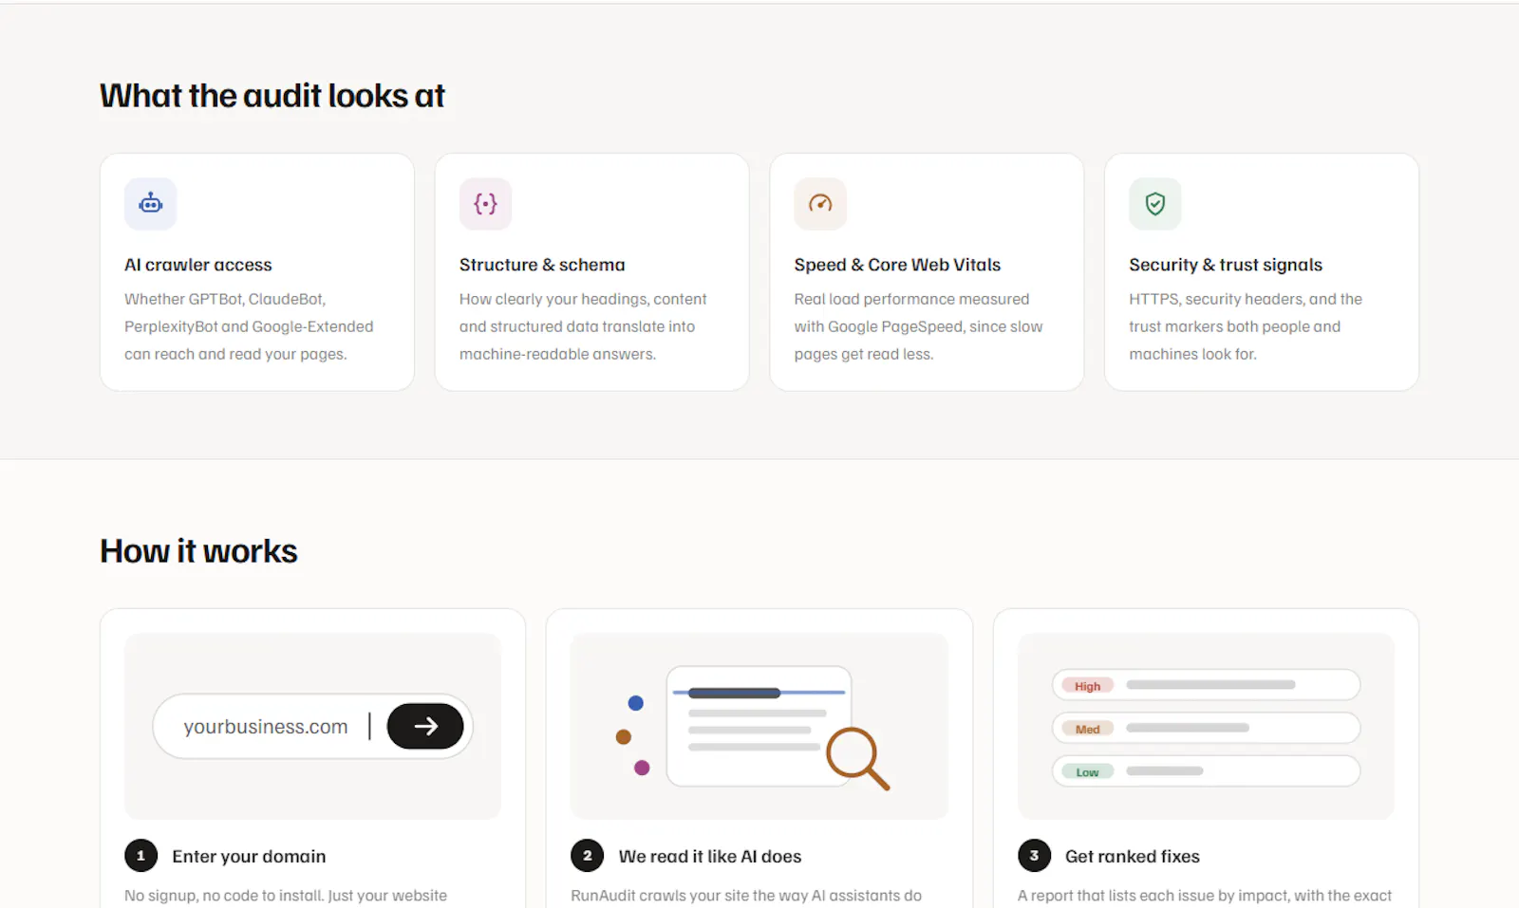Click the description mentioning Google PageSpeed
1519x908 pixels.
[x=918, y=326]
